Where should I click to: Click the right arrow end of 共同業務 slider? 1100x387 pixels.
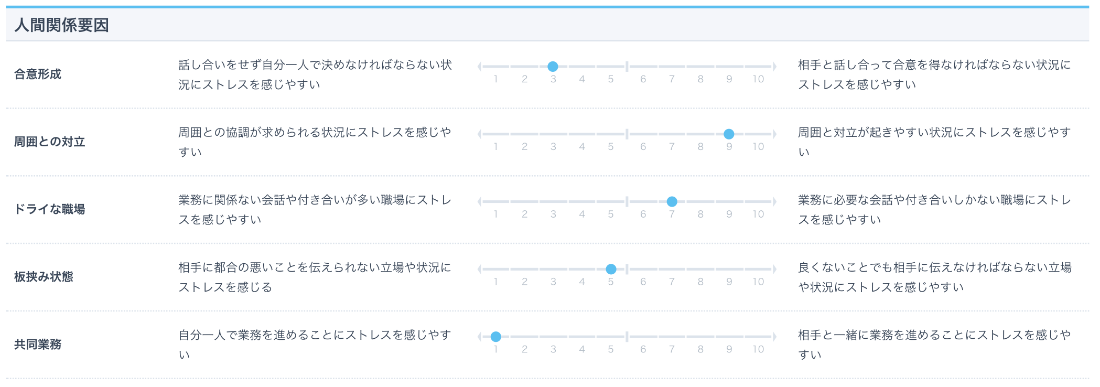[x=774, y=337]
